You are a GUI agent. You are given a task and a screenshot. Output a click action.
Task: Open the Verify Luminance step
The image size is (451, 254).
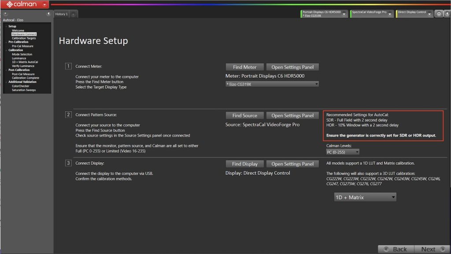23,66
